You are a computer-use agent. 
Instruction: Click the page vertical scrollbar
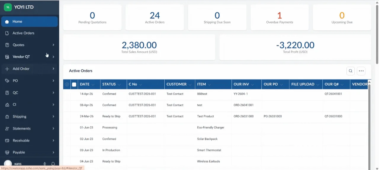tap(377, 34)
